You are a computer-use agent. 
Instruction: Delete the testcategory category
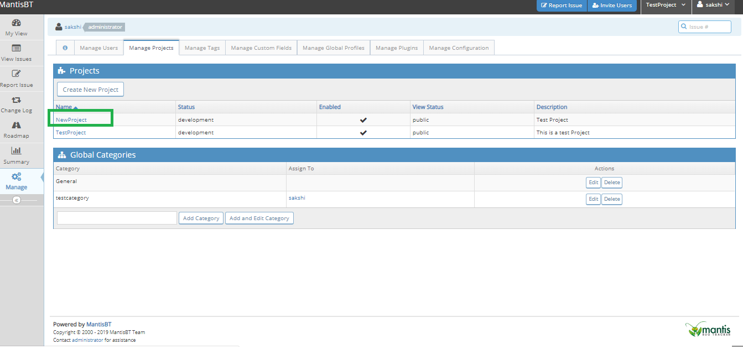612,199
